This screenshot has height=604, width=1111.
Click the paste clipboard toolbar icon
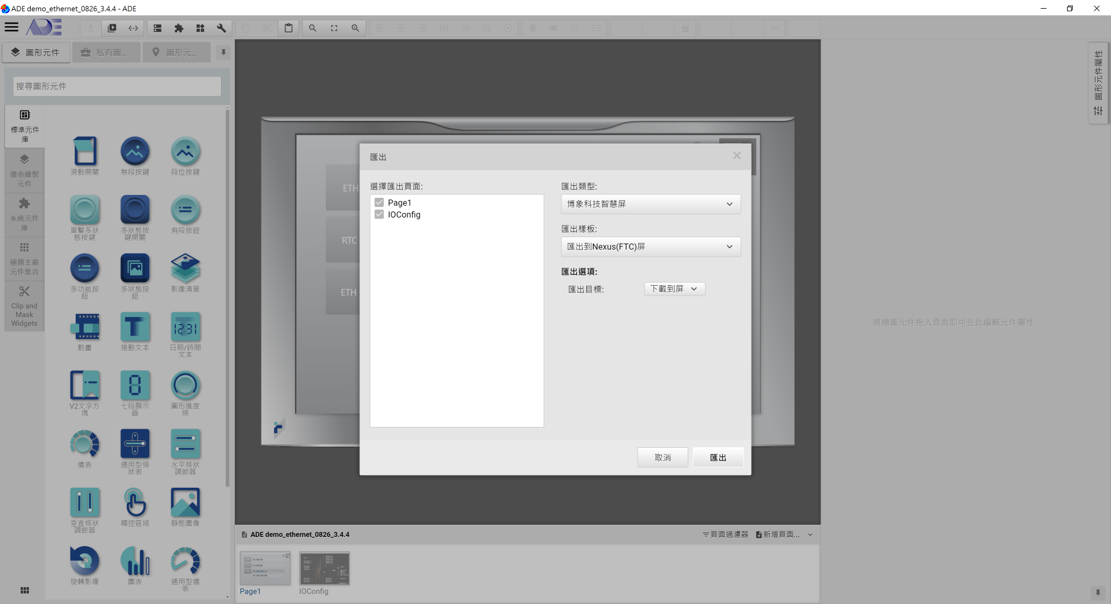click(x=288, y=28)
